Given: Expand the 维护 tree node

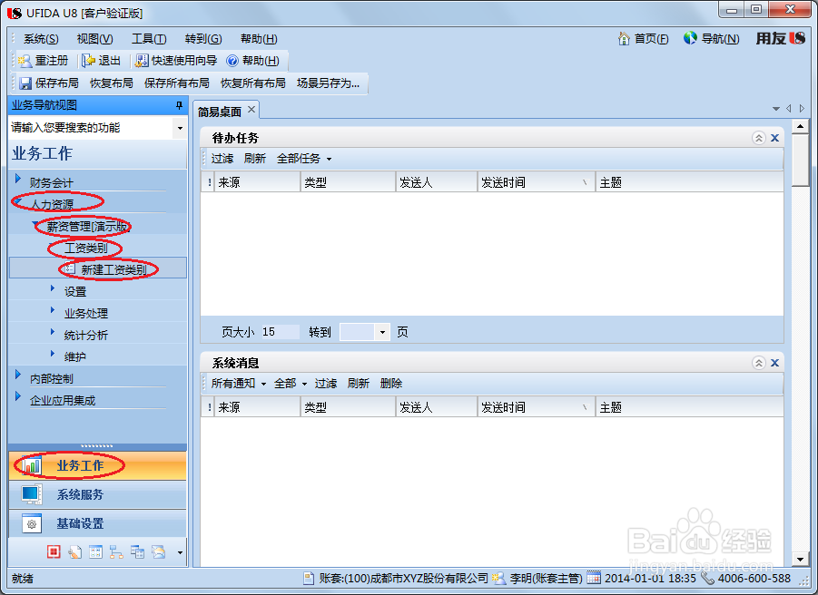Looking at the screenshot, I should point(52,353).
